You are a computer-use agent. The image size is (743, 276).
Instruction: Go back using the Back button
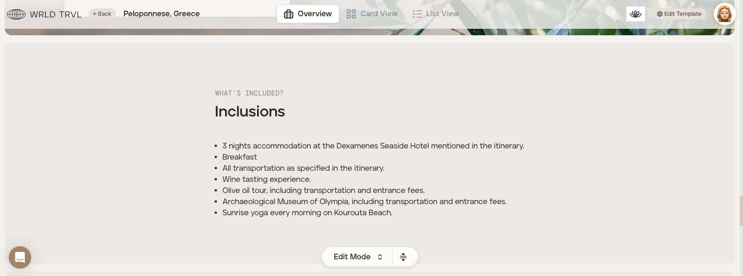pos(102,14)
